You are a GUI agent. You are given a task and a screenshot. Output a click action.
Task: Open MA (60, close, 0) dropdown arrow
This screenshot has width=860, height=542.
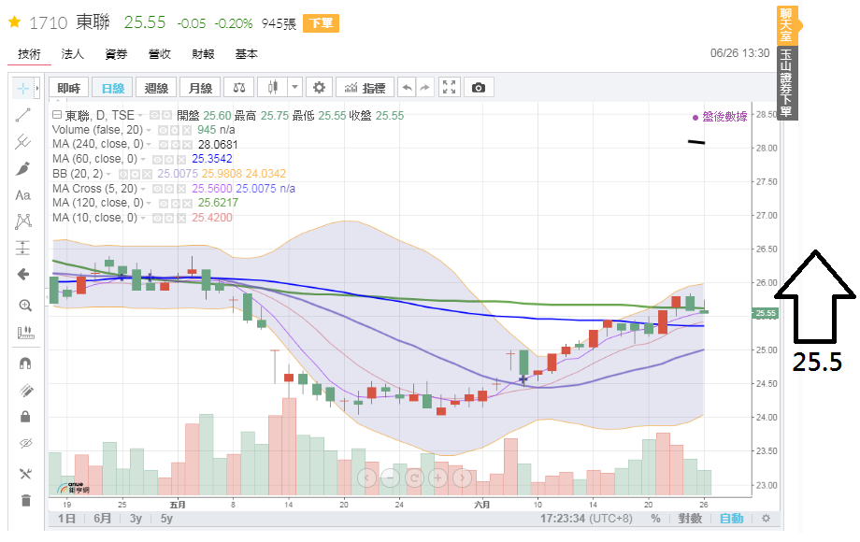143,160
